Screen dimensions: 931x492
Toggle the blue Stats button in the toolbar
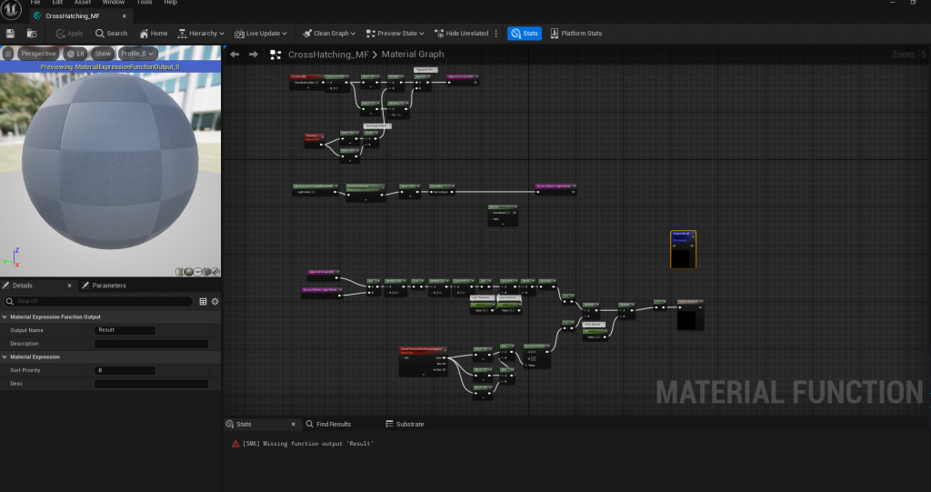525,34
